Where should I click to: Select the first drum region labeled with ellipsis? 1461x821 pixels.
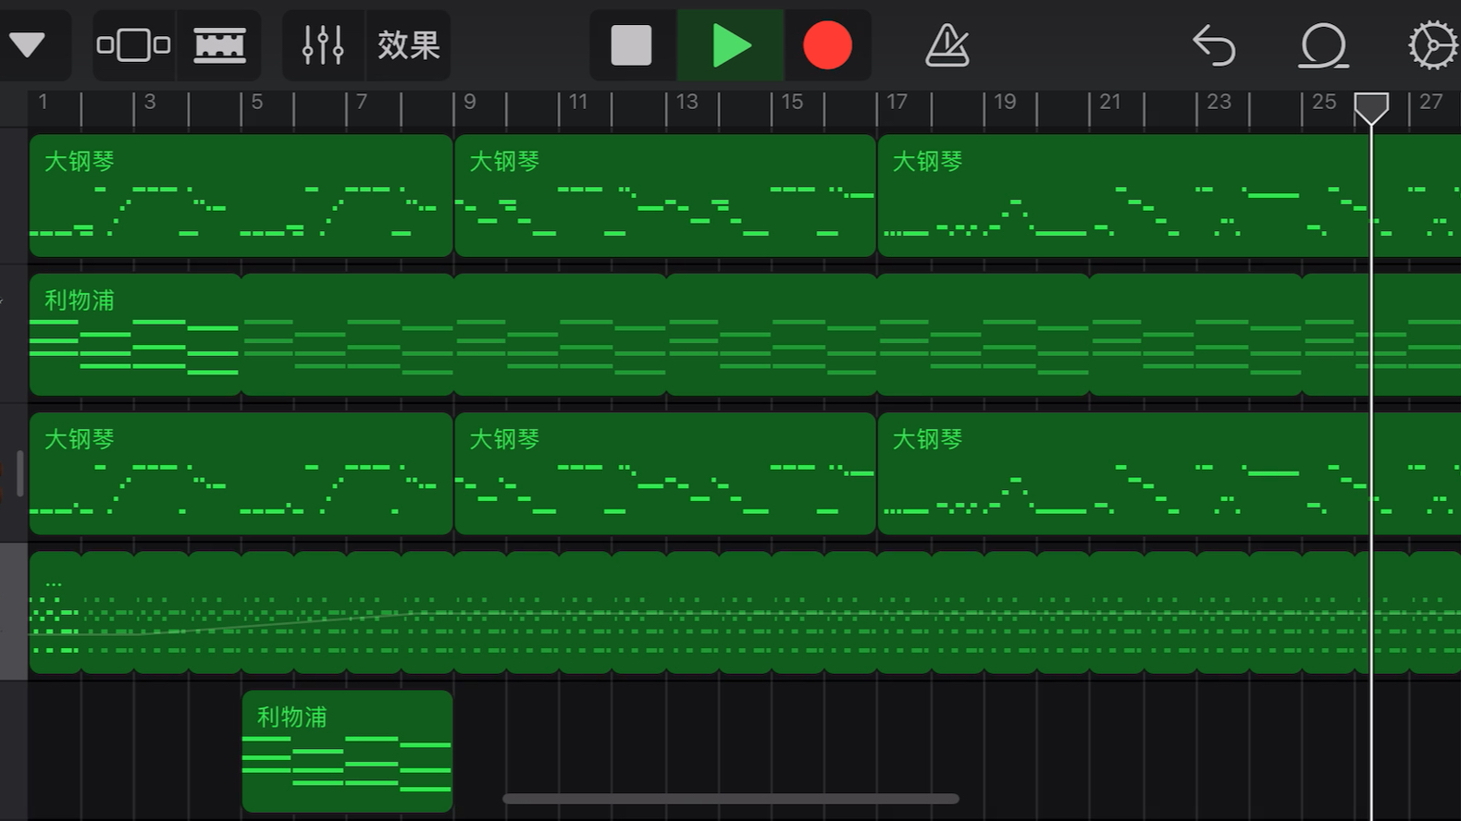(x=56, y=612)
